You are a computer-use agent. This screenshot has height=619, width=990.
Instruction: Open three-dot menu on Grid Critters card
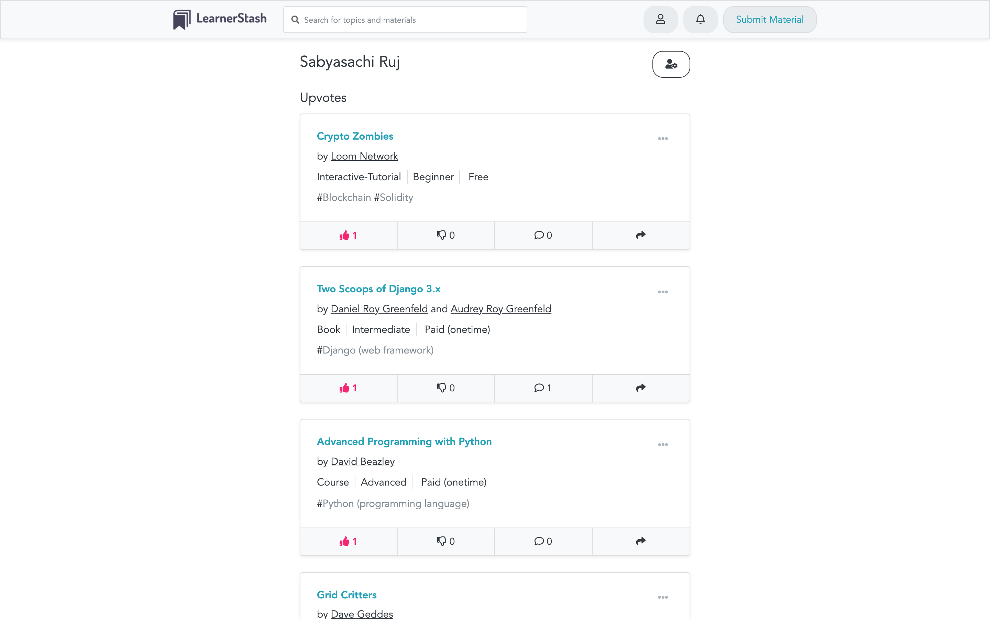[663, 597]
